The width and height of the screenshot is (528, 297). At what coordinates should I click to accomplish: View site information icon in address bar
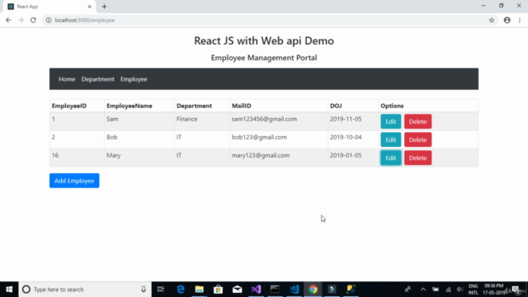point(49,20)
